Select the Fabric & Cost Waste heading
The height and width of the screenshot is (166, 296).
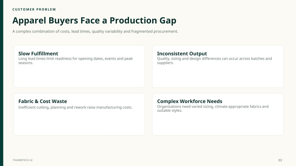click(x=43, y=101)
